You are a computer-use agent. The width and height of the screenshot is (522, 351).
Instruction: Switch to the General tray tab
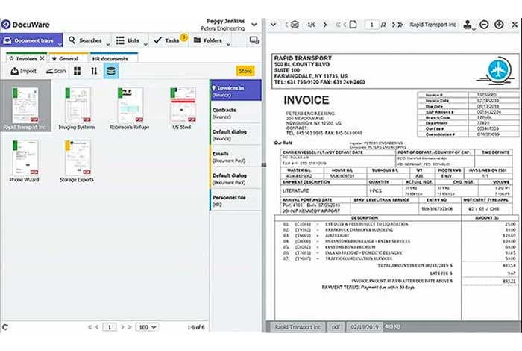coord(69,59)
